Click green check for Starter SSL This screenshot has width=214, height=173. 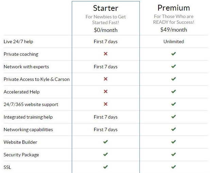[105, 167]
